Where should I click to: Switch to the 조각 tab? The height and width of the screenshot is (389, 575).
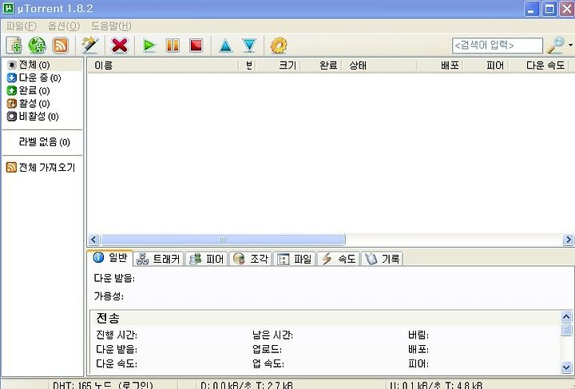coord(251,259)
